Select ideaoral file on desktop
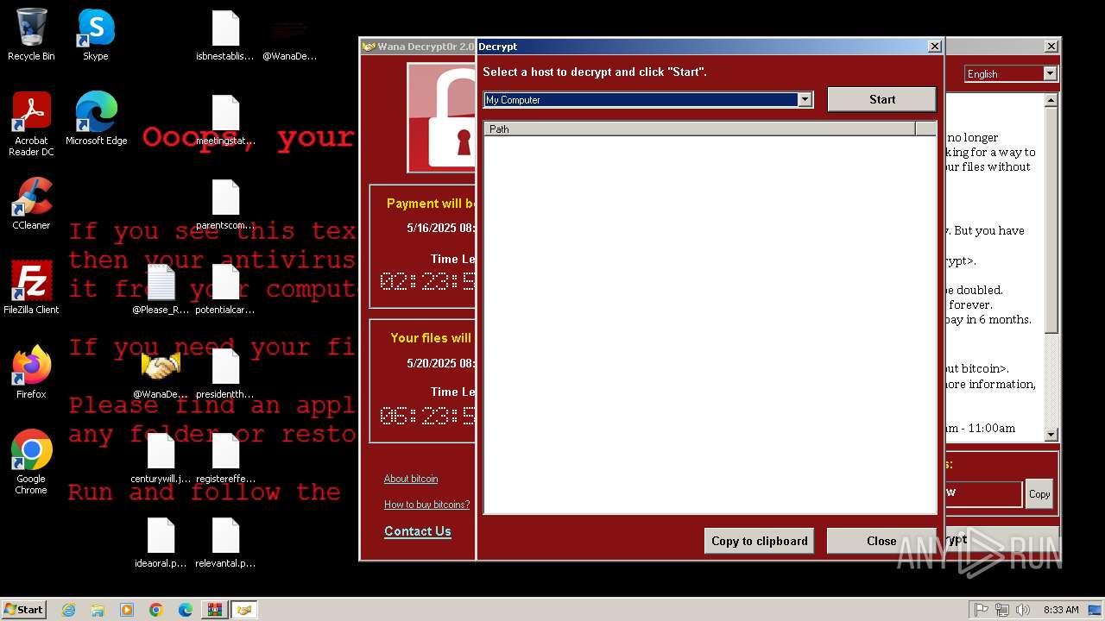1105x621 pixels. (161, 543)
